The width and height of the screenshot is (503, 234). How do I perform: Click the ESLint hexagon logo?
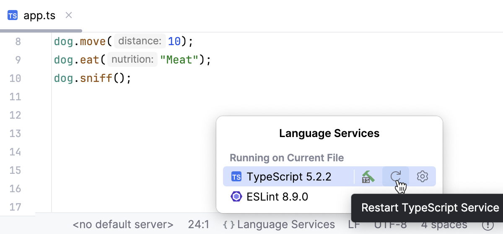click(x=236, y=196)
